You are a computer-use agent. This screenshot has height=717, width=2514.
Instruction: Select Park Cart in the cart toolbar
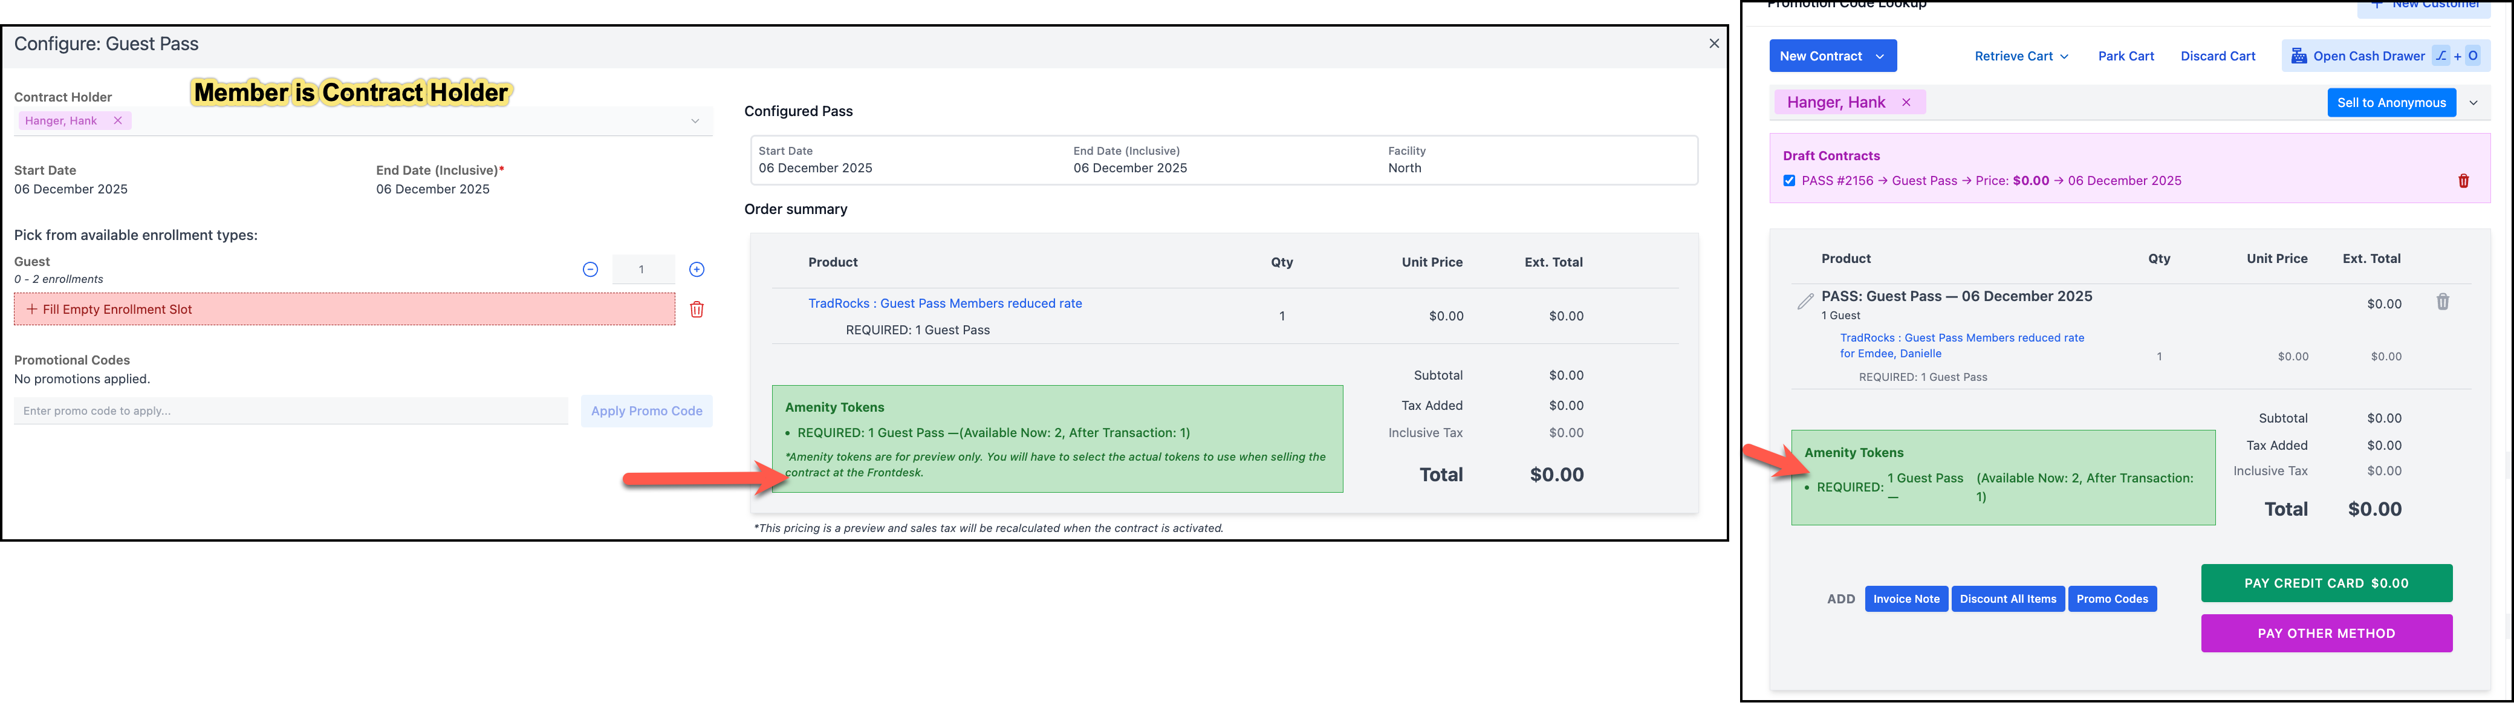tap(2126, 57)
